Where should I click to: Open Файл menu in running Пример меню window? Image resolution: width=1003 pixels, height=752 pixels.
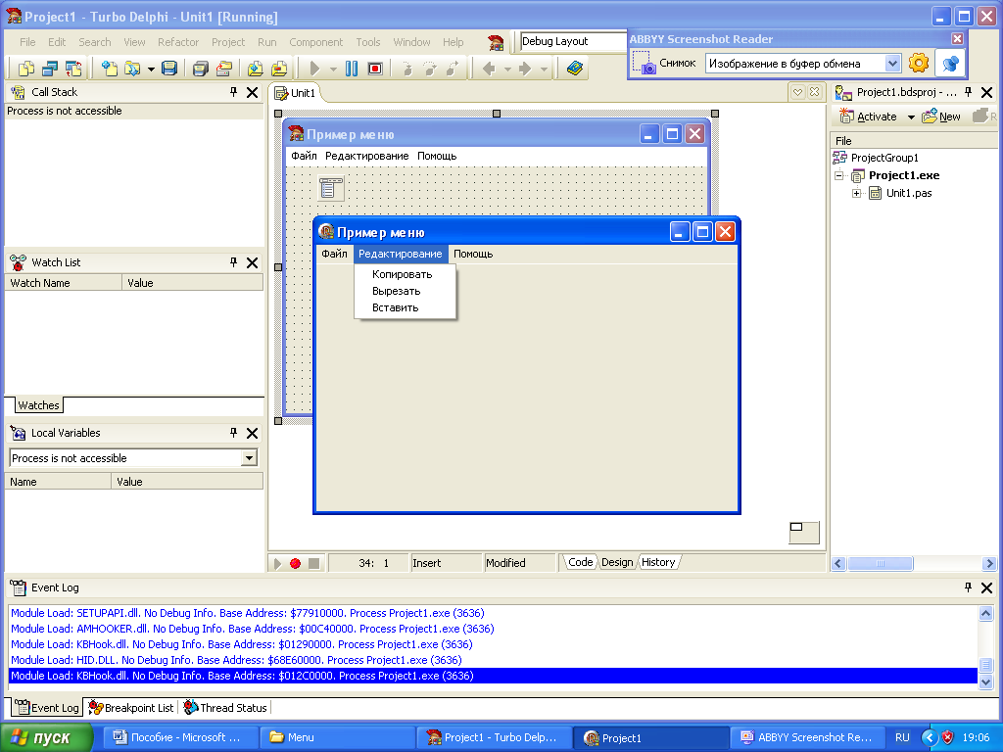click(x=335, y=254)
